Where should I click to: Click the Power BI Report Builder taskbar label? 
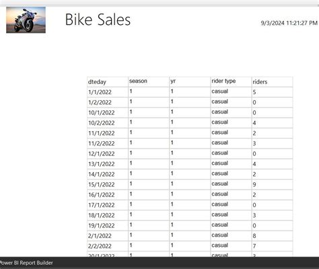click(26, 263)
